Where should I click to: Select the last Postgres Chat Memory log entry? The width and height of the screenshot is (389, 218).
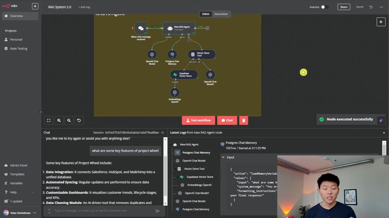(196, 209)
